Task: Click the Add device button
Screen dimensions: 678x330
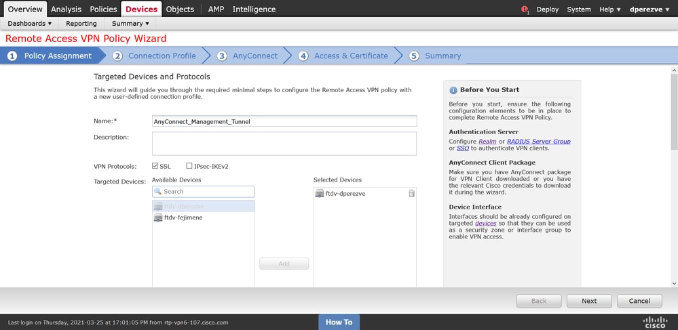Action: (284, 264)
